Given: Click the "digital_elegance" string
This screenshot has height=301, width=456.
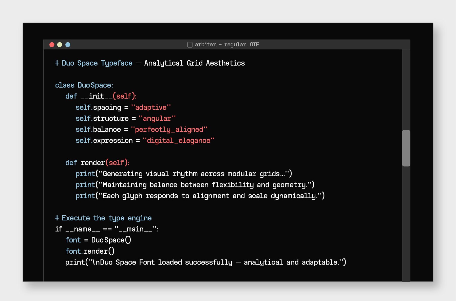Looking at the screenshot, I should coord(179,141).
